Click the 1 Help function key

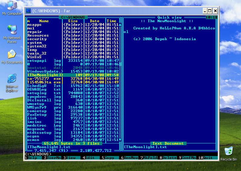[x=33, y=158]
